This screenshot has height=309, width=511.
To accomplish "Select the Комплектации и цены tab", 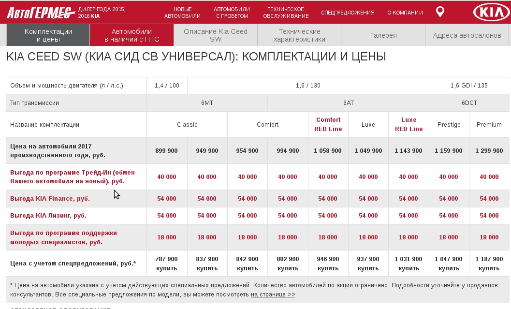I will [48, 35].
